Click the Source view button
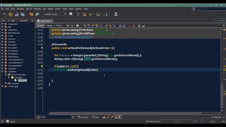 pyautogui.click(x=40, y=25)
